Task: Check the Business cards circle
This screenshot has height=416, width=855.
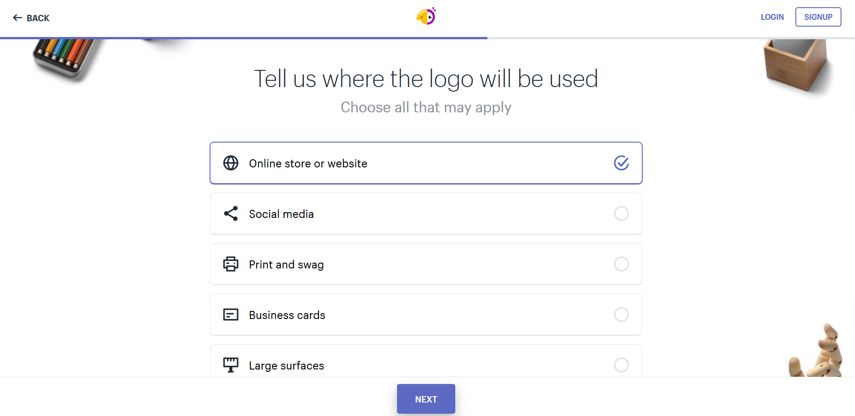Action: click(621, 314)
